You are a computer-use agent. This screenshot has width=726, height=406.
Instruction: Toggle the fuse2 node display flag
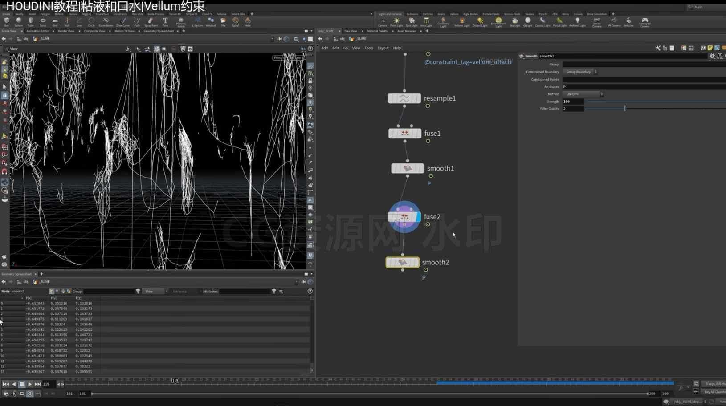click(419, 217)
